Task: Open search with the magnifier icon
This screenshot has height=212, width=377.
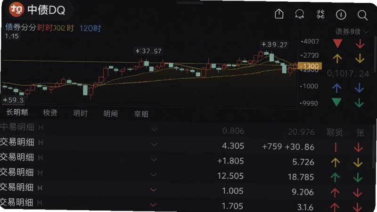Action: point(362,16)
